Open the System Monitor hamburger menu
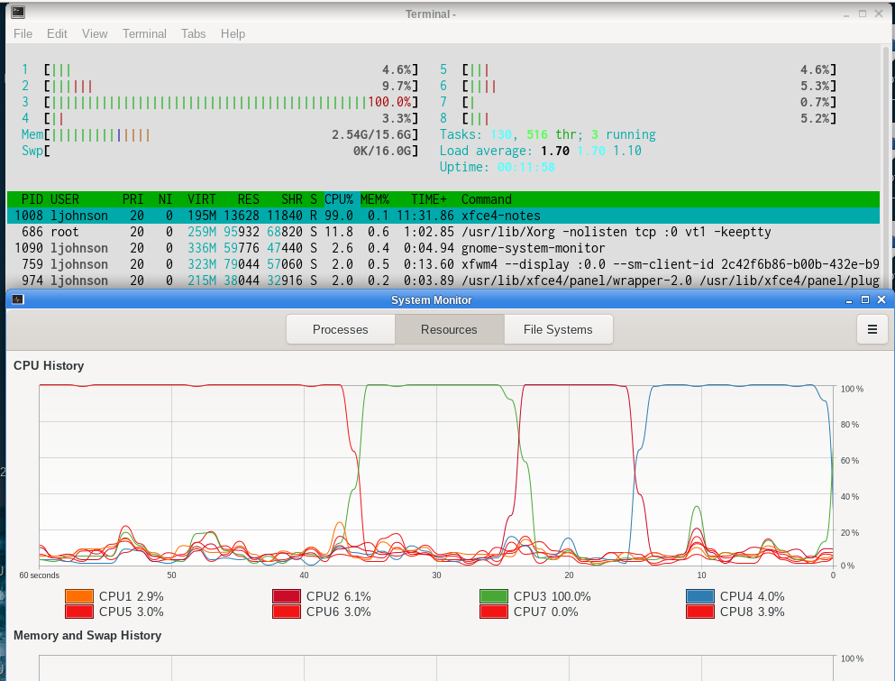 tap(872, 329)
